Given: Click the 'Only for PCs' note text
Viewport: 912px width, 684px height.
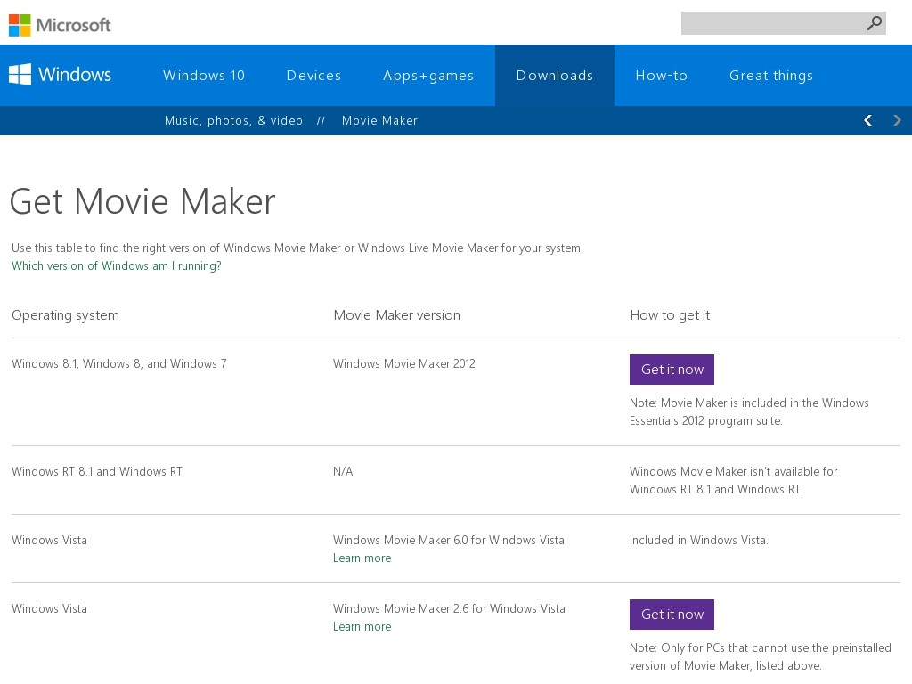Looking at the screenshot, I should (x=761, y=656).
